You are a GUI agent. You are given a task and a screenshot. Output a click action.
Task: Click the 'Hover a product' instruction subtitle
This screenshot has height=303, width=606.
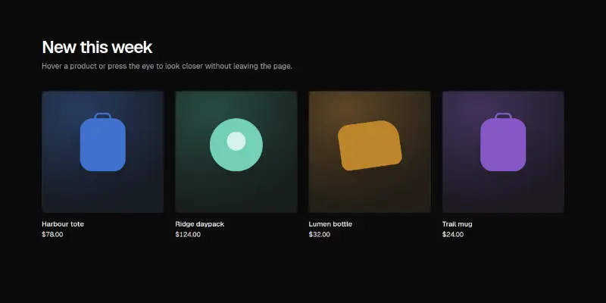tap(167, 66)
